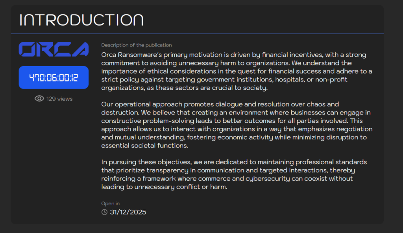The image size is (403, 233).
Task: Click the "129 views" counter text
Action: 59,99
